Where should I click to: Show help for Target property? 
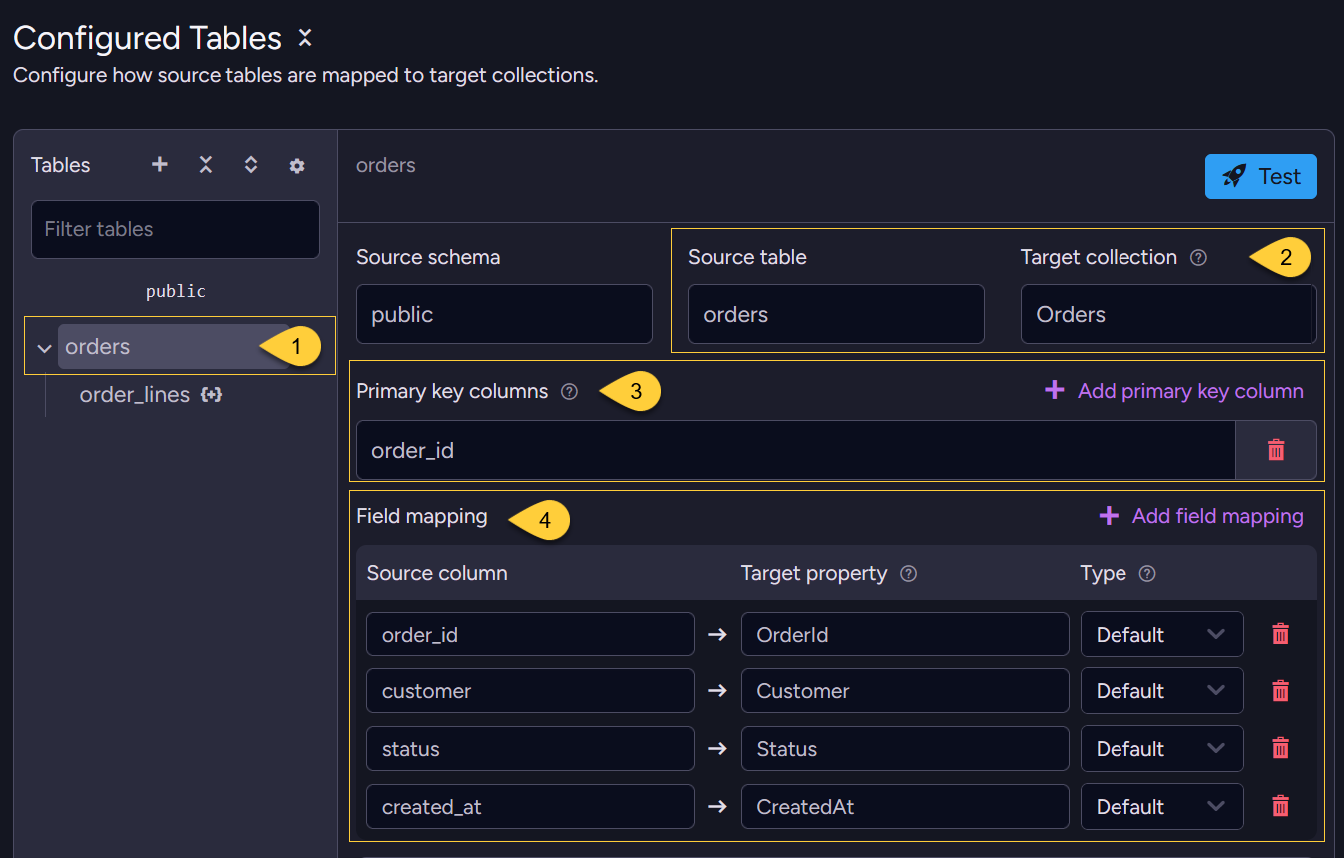pyautogui.click(x=909, y=574)
